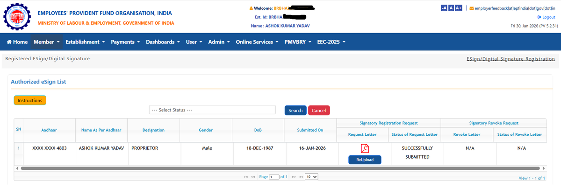Click Home in the navigation bar

point(17,42)
